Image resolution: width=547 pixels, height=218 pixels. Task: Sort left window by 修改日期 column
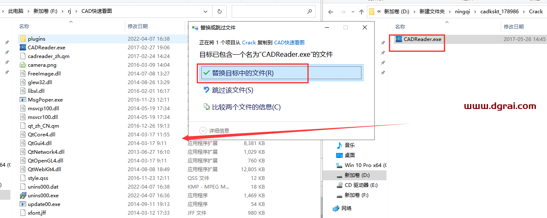coord(137,26)
